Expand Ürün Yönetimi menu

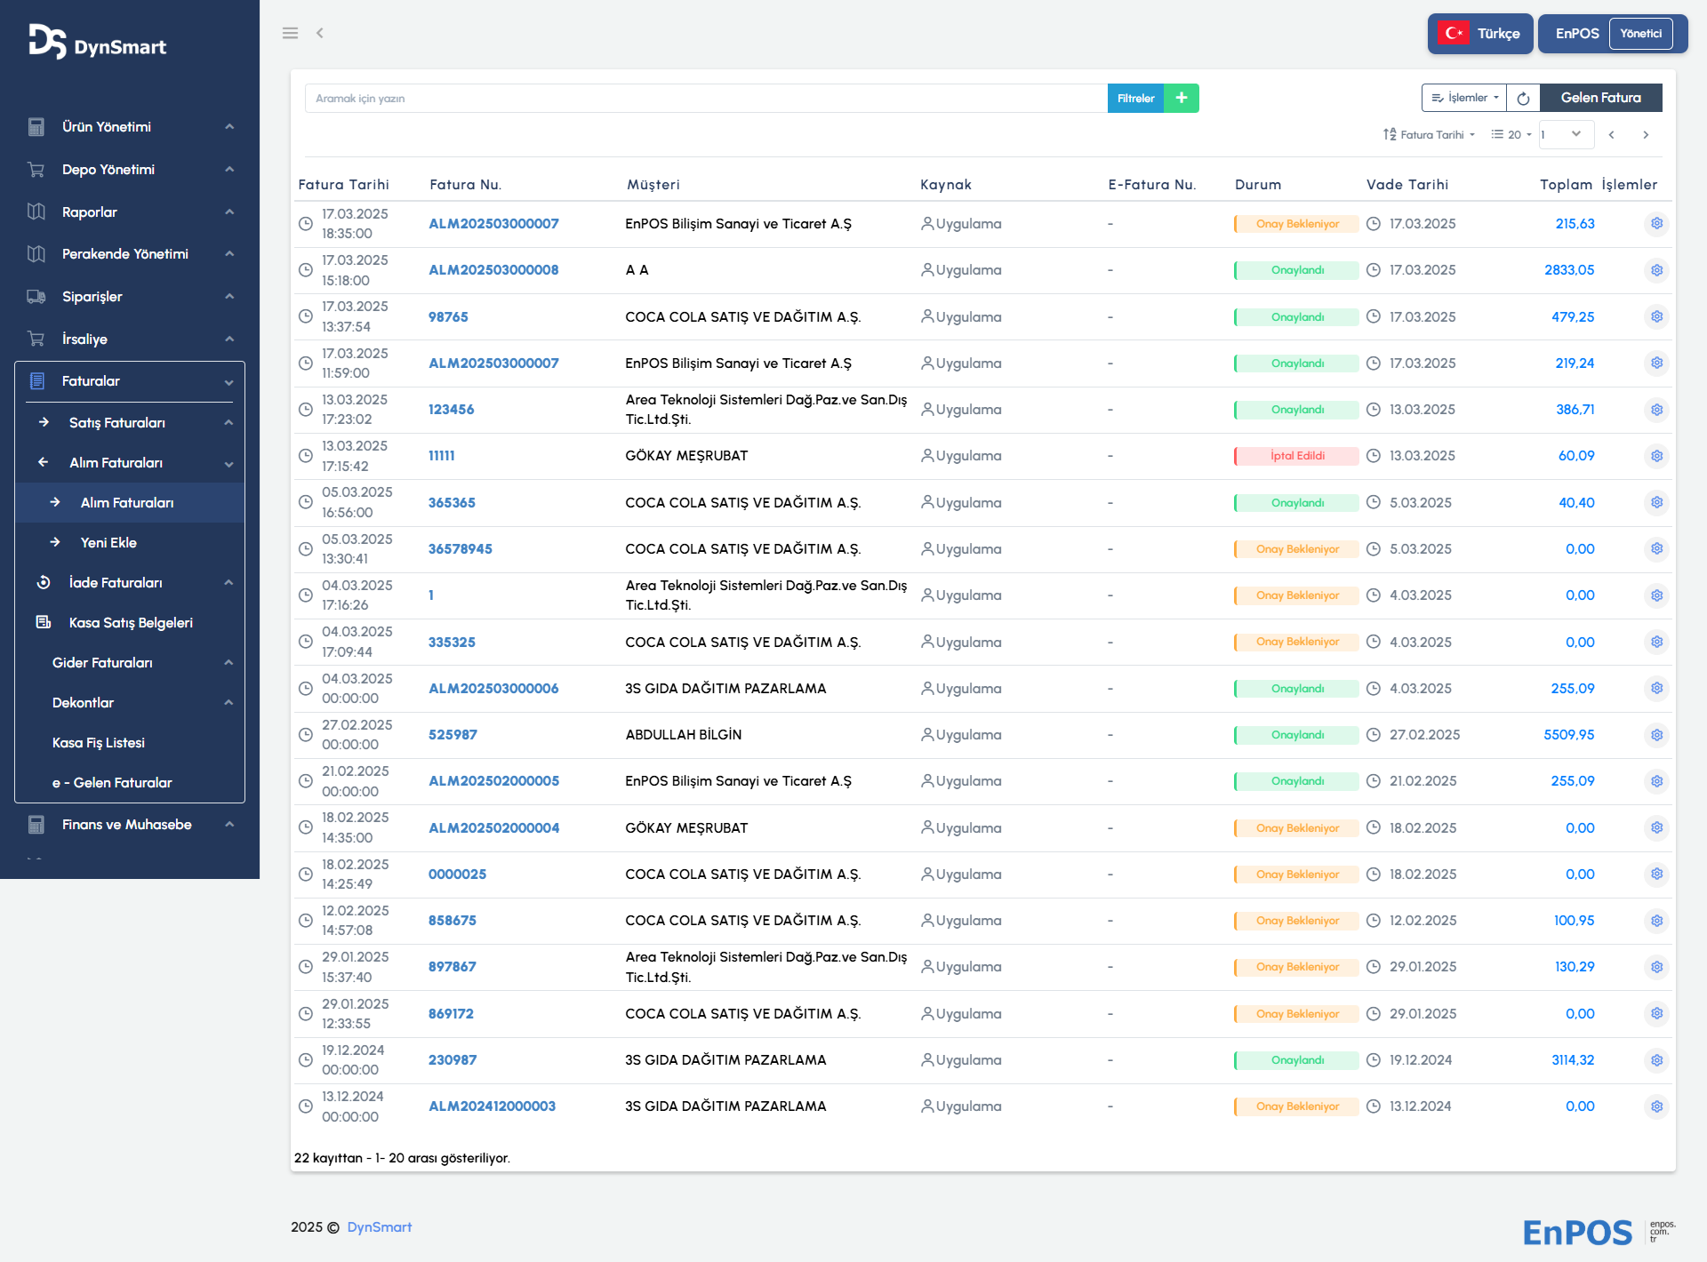tap(130, 127)
